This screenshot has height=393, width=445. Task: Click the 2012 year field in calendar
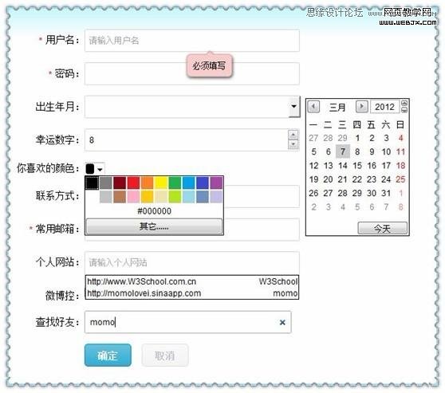click(385, 107)
